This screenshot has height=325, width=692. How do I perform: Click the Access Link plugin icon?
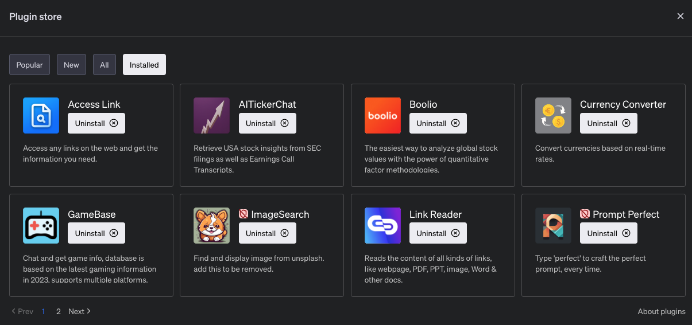(41, 116)
